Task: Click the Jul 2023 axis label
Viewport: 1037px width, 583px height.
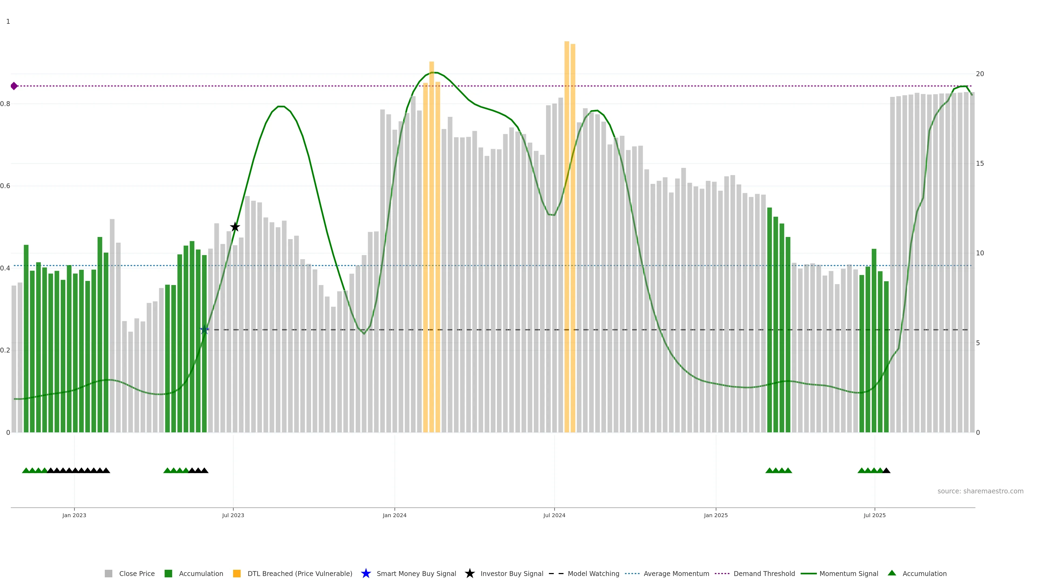Action: (233, 515)
